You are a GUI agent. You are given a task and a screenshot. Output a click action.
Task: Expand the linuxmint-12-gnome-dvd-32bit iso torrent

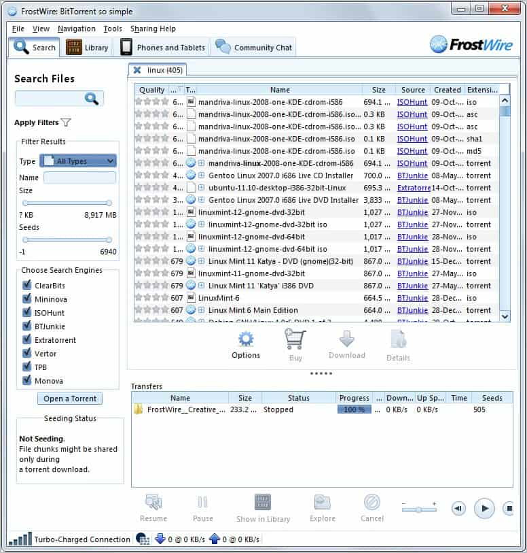pyautogui.click(x=202, y=224)
